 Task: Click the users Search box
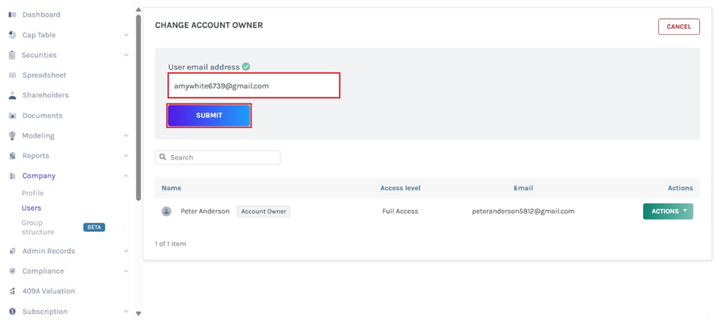pos(217,157)
